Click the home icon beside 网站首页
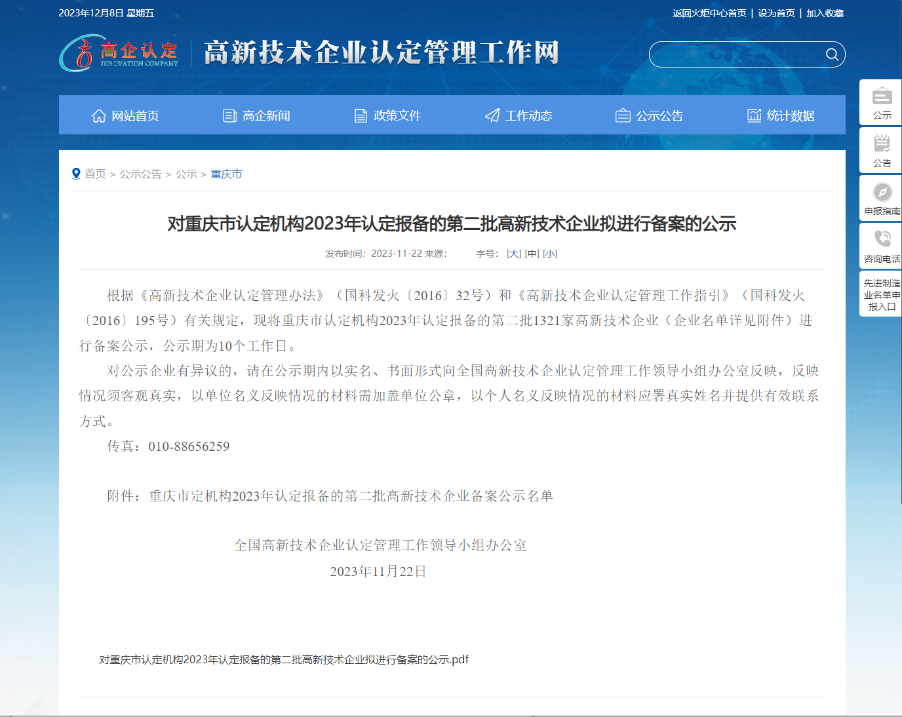The height and width of the screenshot is (717, 902). click(99, 115)
